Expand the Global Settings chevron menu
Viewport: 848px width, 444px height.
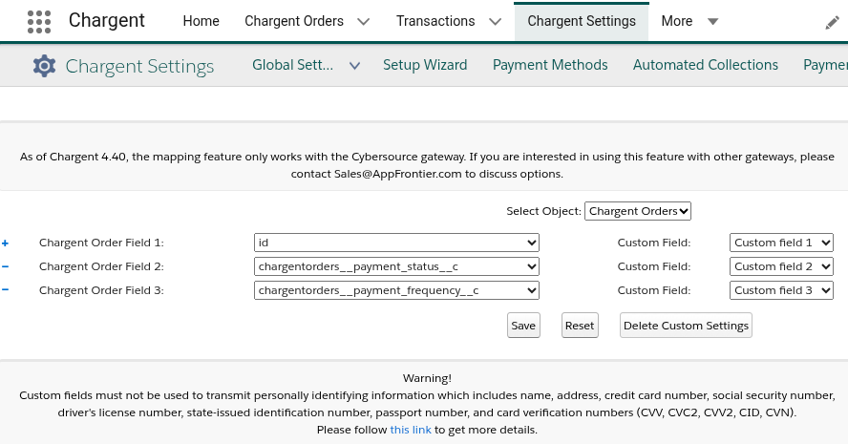(x=355, y=66)
